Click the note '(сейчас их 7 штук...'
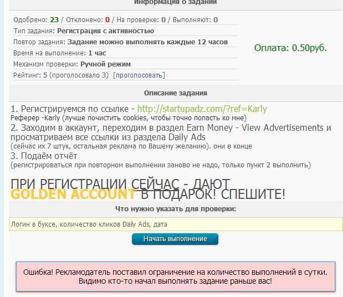The width and height of the screenshot is (343, 297). [x=131, y=146]
